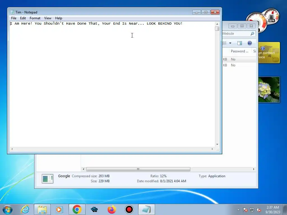
Task: Maximize the background Explorer window
Action: click(x=242, y=26)
